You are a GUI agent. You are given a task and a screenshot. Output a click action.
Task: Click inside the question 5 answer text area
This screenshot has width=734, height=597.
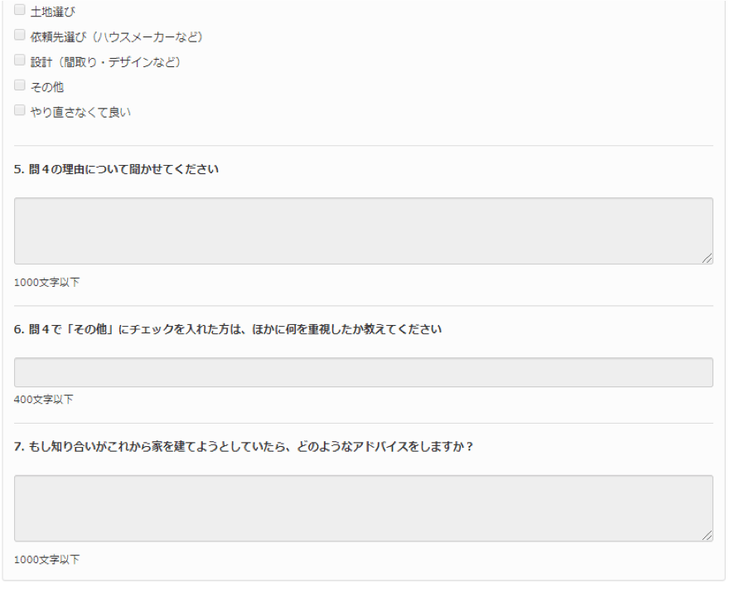click(x=363, y=230)
